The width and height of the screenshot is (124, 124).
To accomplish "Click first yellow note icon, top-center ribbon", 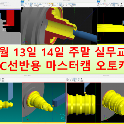I will click(x=49, y=3).
